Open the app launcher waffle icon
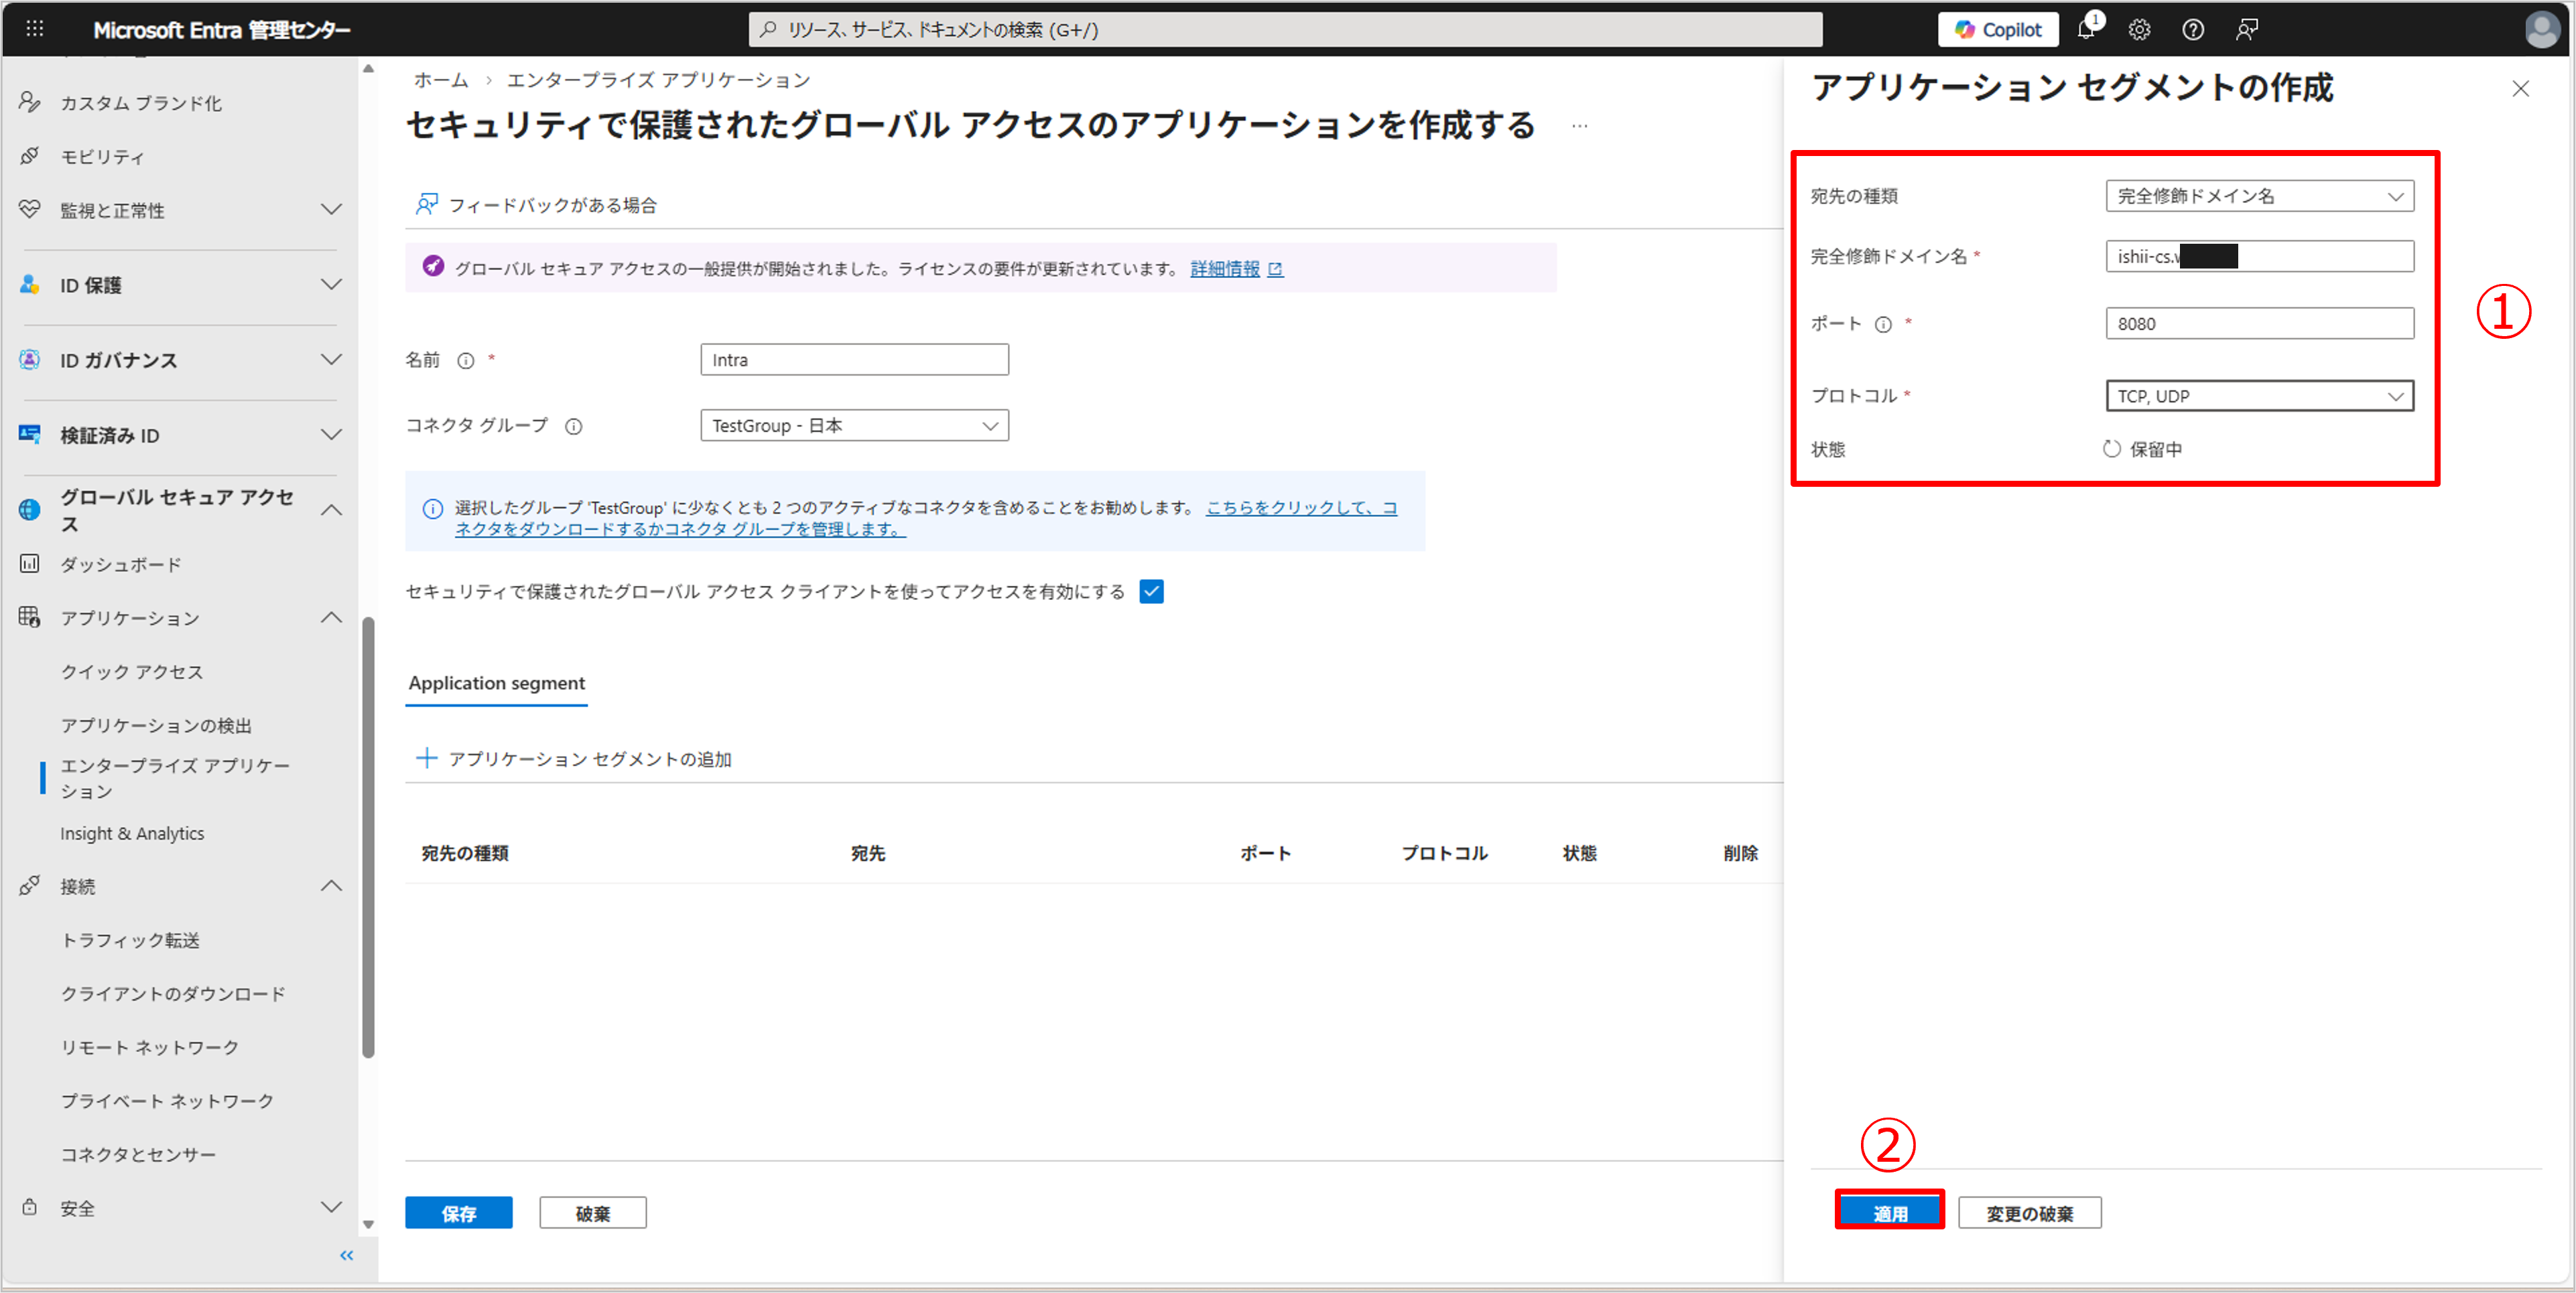Image resolution: width=2576 pixels, height=1293 pixels. pos(35,29)
